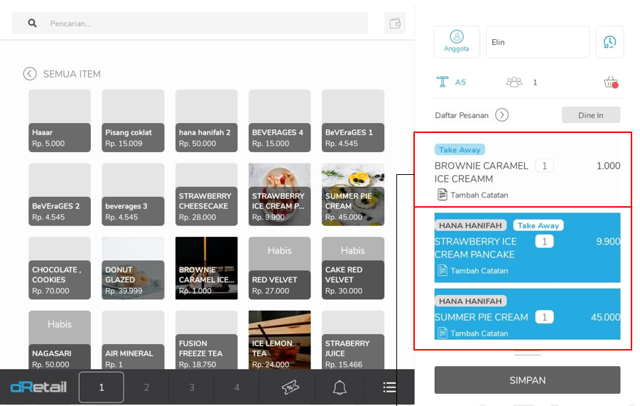The height and width of the screenshot is (406, 640).
Task: Open the notification bell
Action: pos(340,388)
